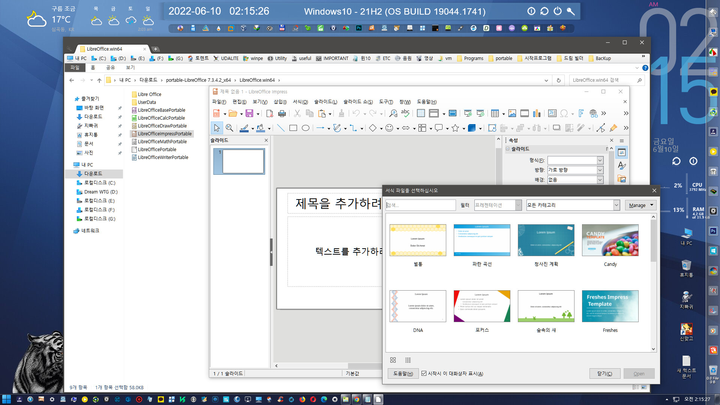This screenshot has width=720, height=405.
Task: Switch template dialog to thumbnail view
Action: (393, 360)
